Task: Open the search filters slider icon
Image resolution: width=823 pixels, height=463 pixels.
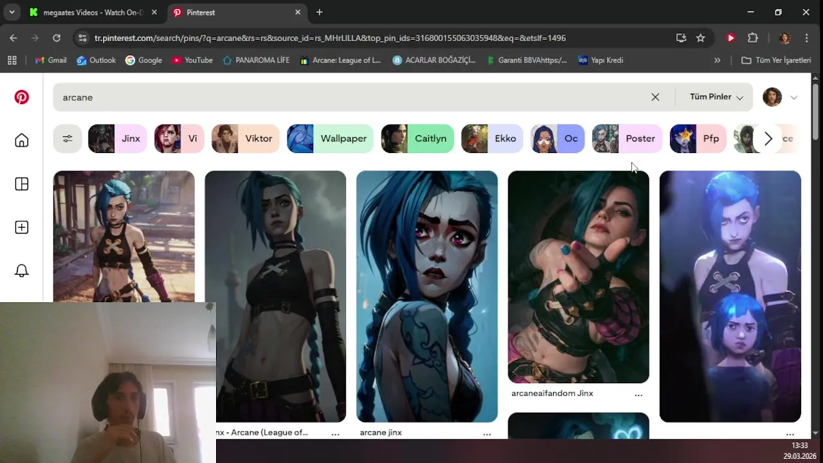Action: click(x=68, y=138)
